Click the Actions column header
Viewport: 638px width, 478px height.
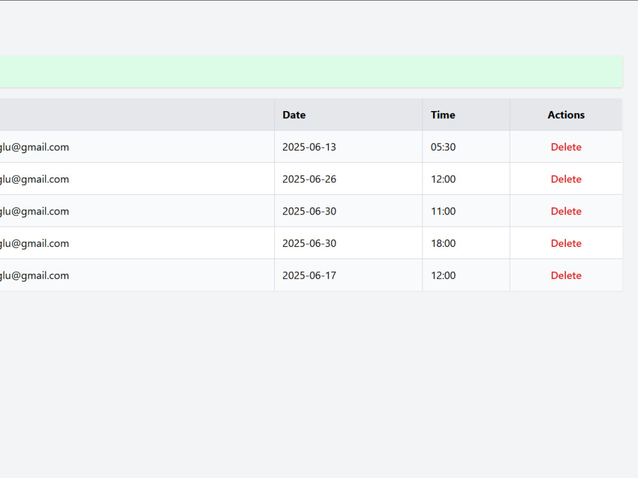point(566,115)
